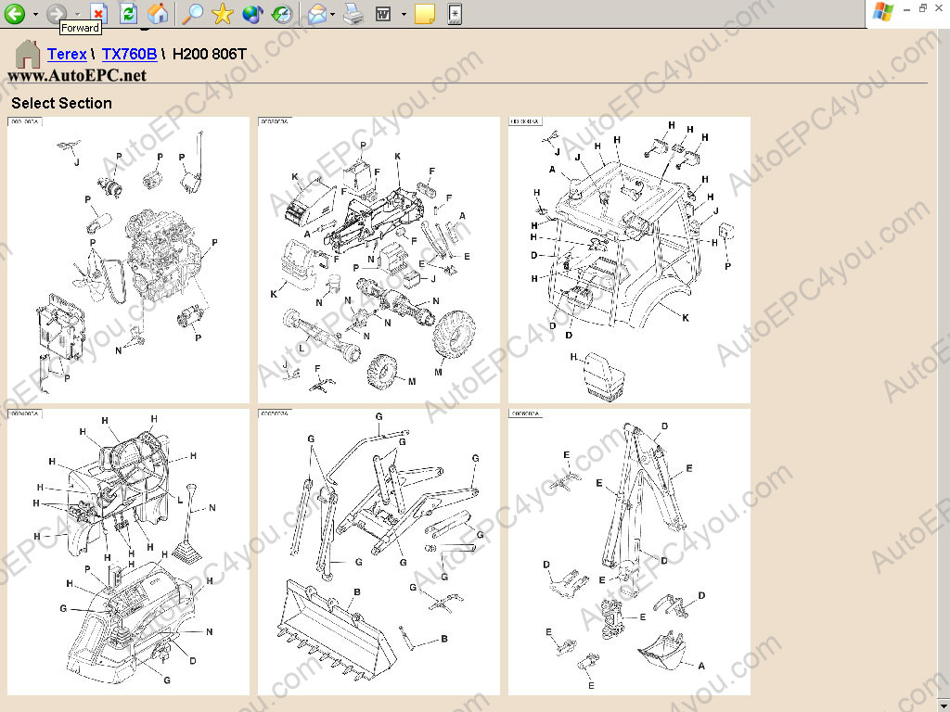Click the Media globe icon
This screenshot has width=950, height=712.
tap(252, 13)
